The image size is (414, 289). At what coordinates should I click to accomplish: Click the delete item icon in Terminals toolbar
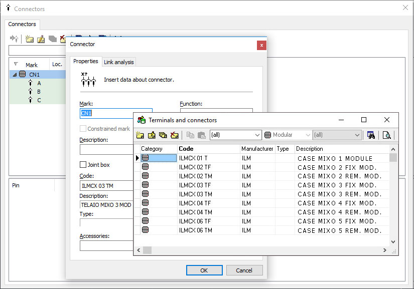click(175, 135)
